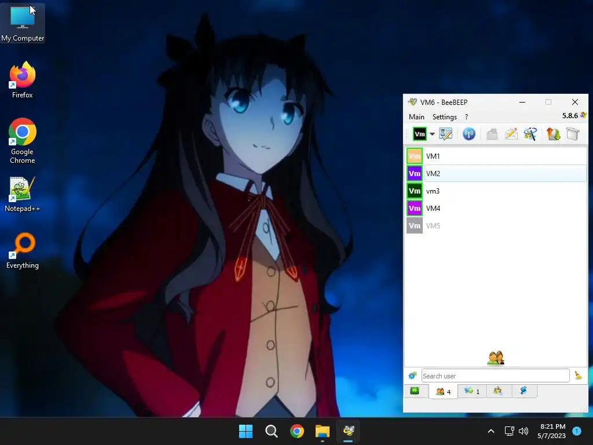This screenshot has width=593, height=445.
Task: Open the notification badge showing 1
Action: 577,431
